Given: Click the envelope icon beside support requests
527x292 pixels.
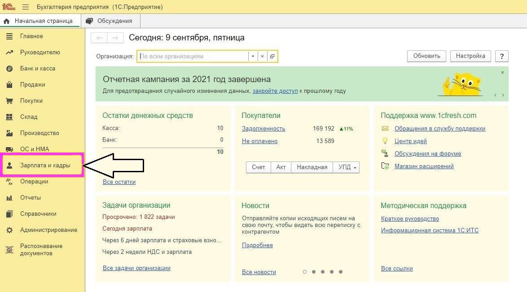Looking at the screenshot, I should (385, 128).
